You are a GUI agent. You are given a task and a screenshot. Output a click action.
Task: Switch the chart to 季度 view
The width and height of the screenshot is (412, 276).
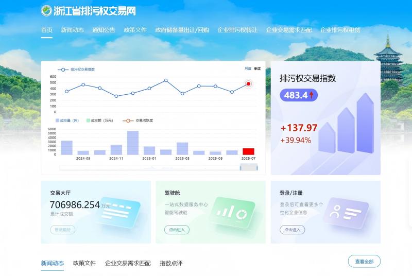[257, 68]
